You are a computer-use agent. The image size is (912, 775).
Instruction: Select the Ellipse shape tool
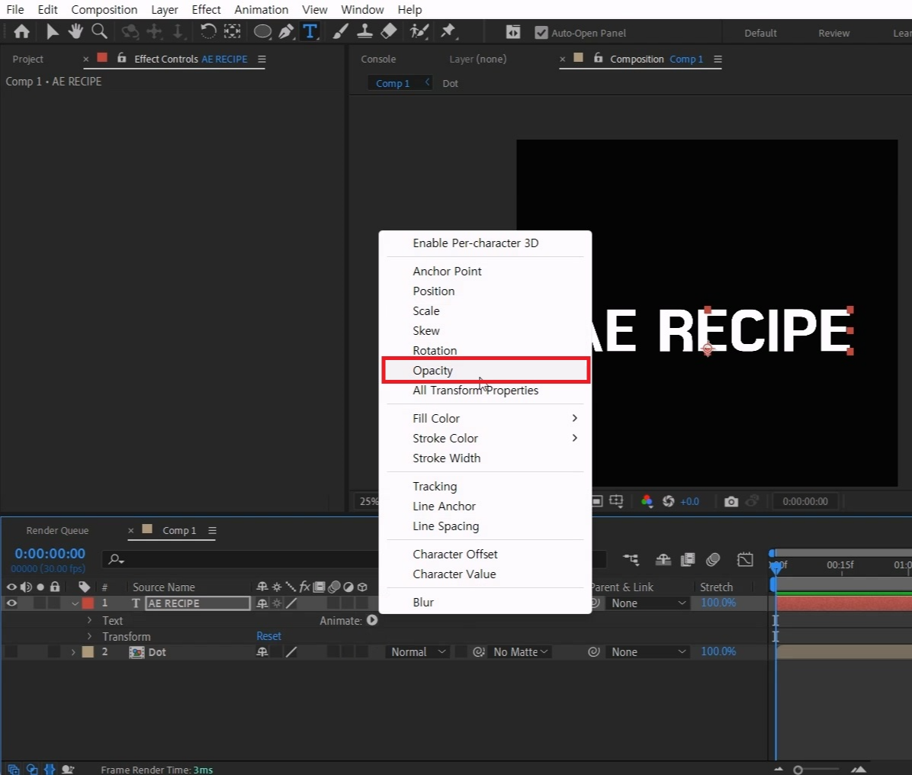(x=262, y=31)
